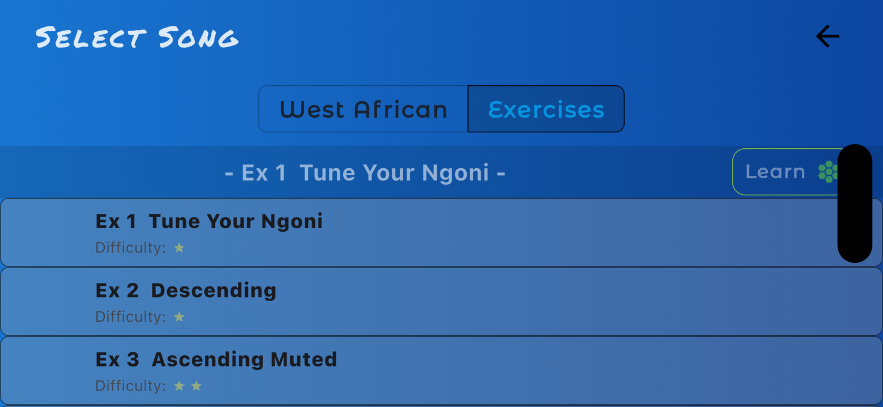Switch to the West African tab
Image resolution: width=883 pixels, height=407 pixels.
[x=363, y=109]
